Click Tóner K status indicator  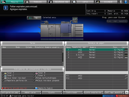pyautogui.click(x=34, y=75)
